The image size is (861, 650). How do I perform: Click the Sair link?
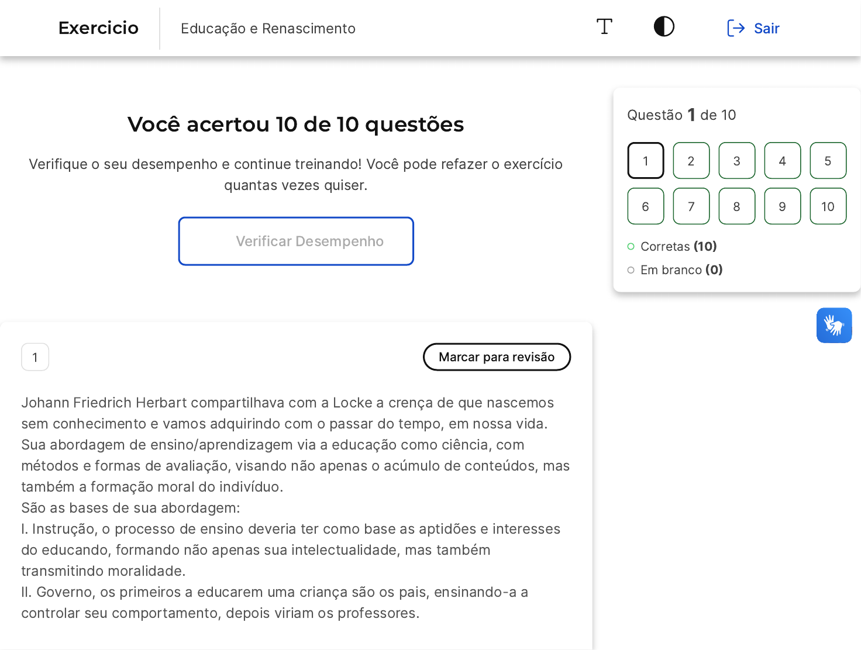[x=766, y=29]
